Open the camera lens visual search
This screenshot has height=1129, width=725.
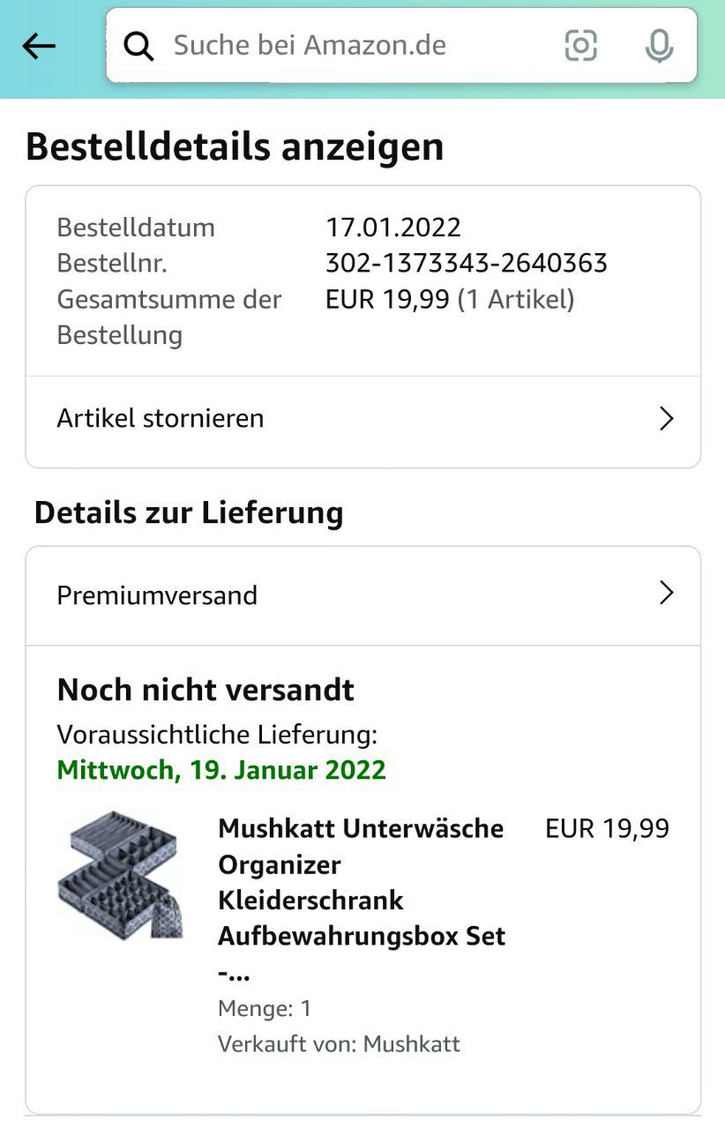pos(580,46)
